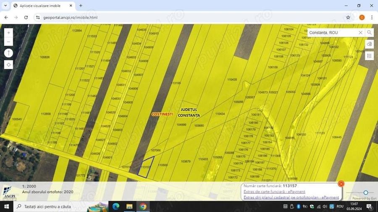Click parcel 107066 on the map

click(156, 150)
